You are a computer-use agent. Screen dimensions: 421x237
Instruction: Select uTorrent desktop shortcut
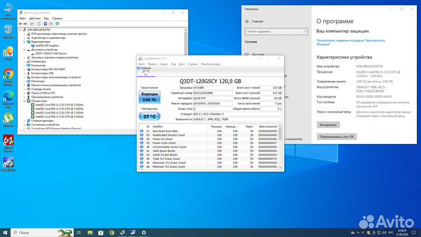coord(8,120)
